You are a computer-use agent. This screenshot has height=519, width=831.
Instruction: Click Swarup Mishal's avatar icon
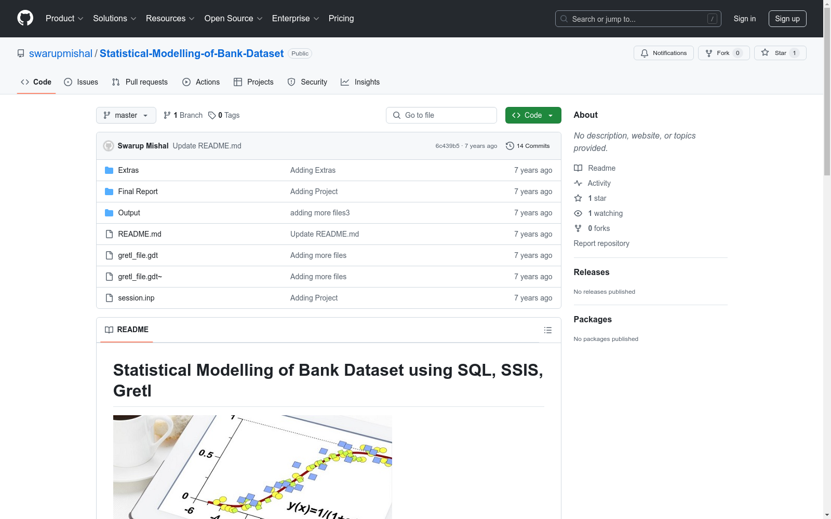[x=109, y=146]
